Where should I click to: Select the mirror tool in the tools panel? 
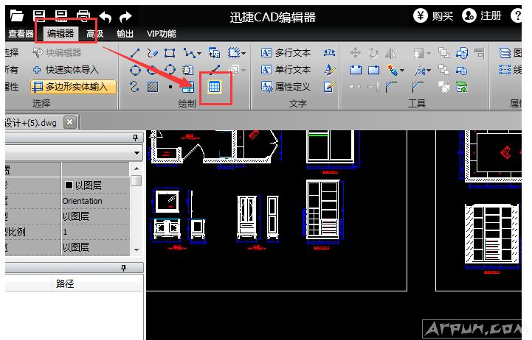[390, 53]
